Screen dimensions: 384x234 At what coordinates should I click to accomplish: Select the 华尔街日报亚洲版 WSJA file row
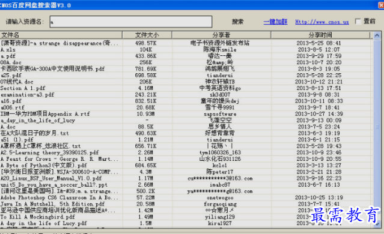[186, 172]
